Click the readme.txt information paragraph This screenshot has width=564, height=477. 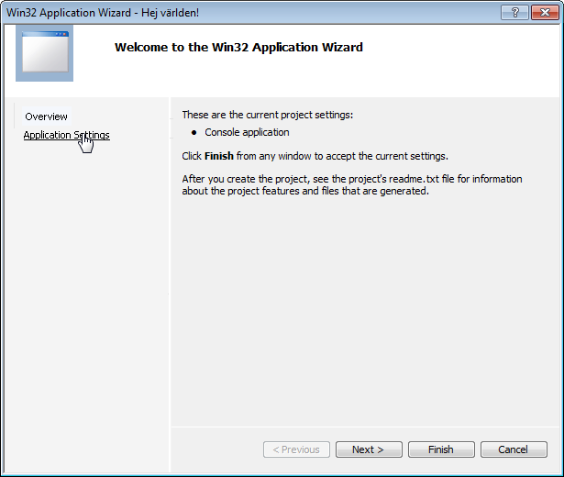pyautogui.click(x=352, y=185)
